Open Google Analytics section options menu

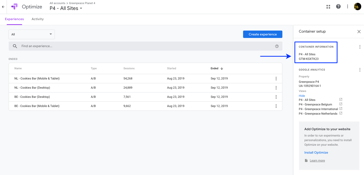point(360,70)
